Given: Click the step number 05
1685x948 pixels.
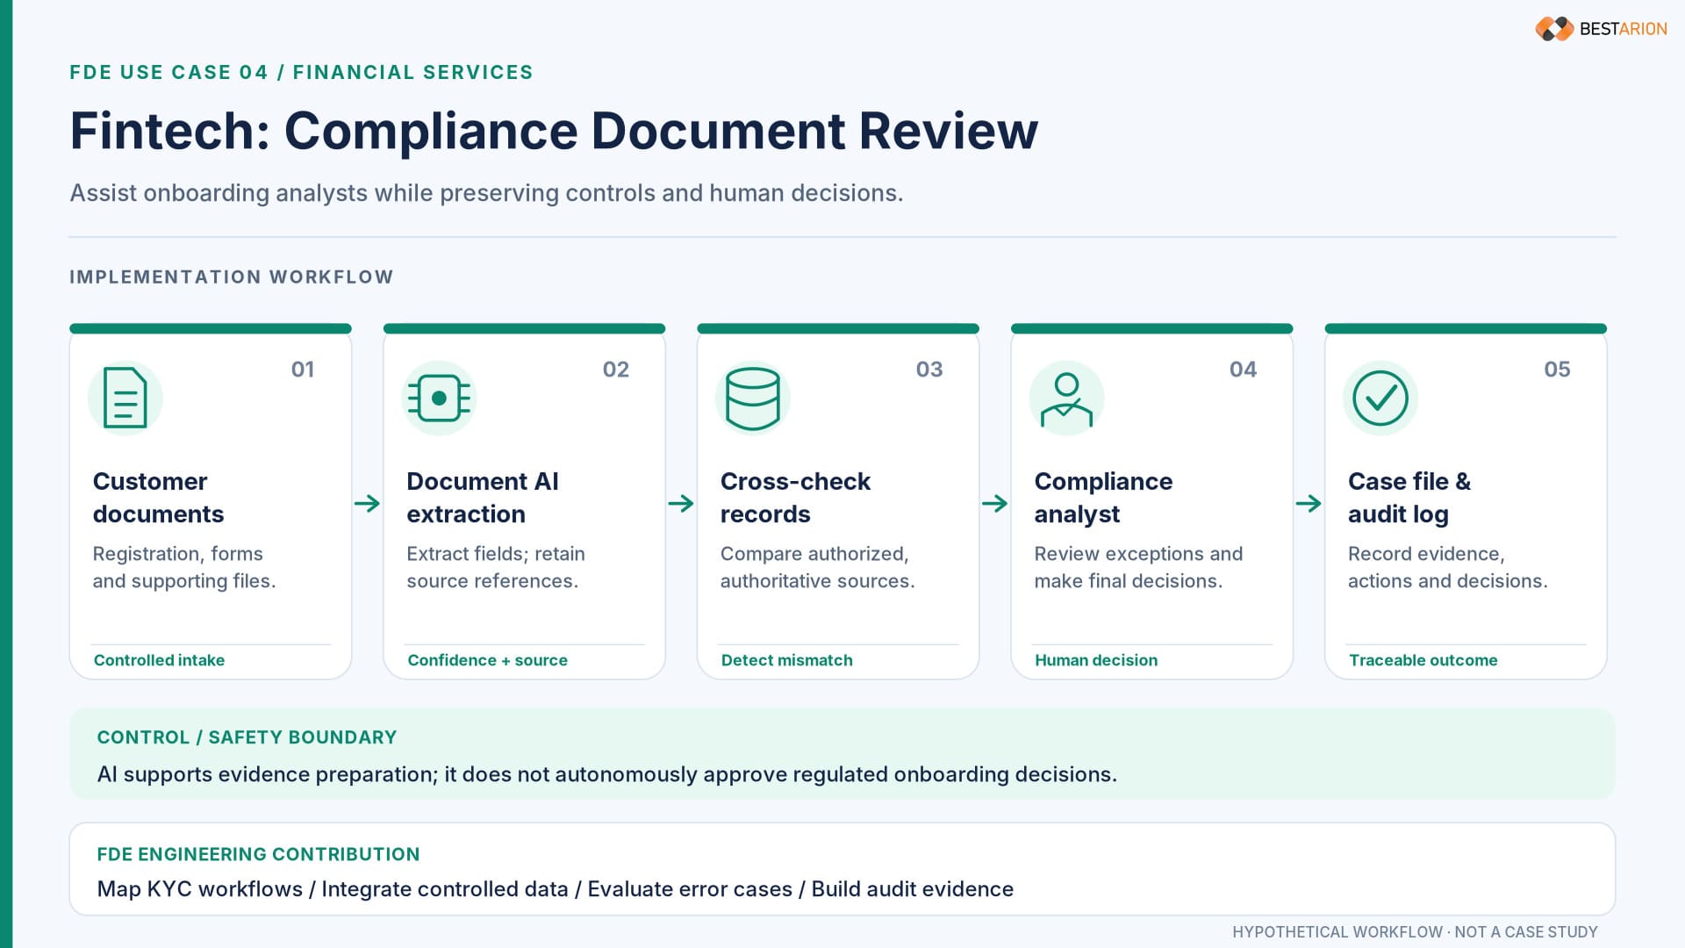Looking at the screenshot, I should pyautogui.click(x=1557, y=370).
